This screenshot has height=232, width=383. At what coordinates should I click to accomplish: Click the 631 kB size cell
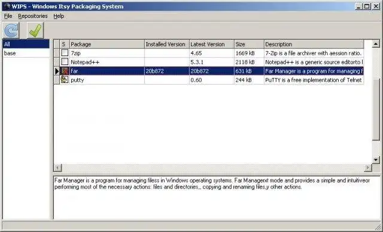tap(249, 71)
